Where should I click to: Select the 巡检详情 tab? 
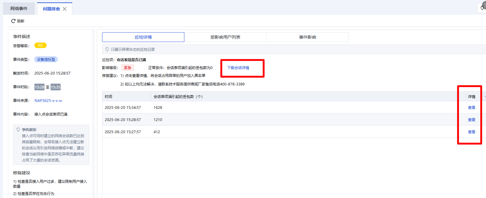tap(143, 37)
